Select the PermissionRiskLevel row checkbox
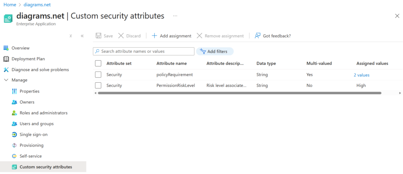The width and height of the screenshot is (403, 174). click(98, 85)
